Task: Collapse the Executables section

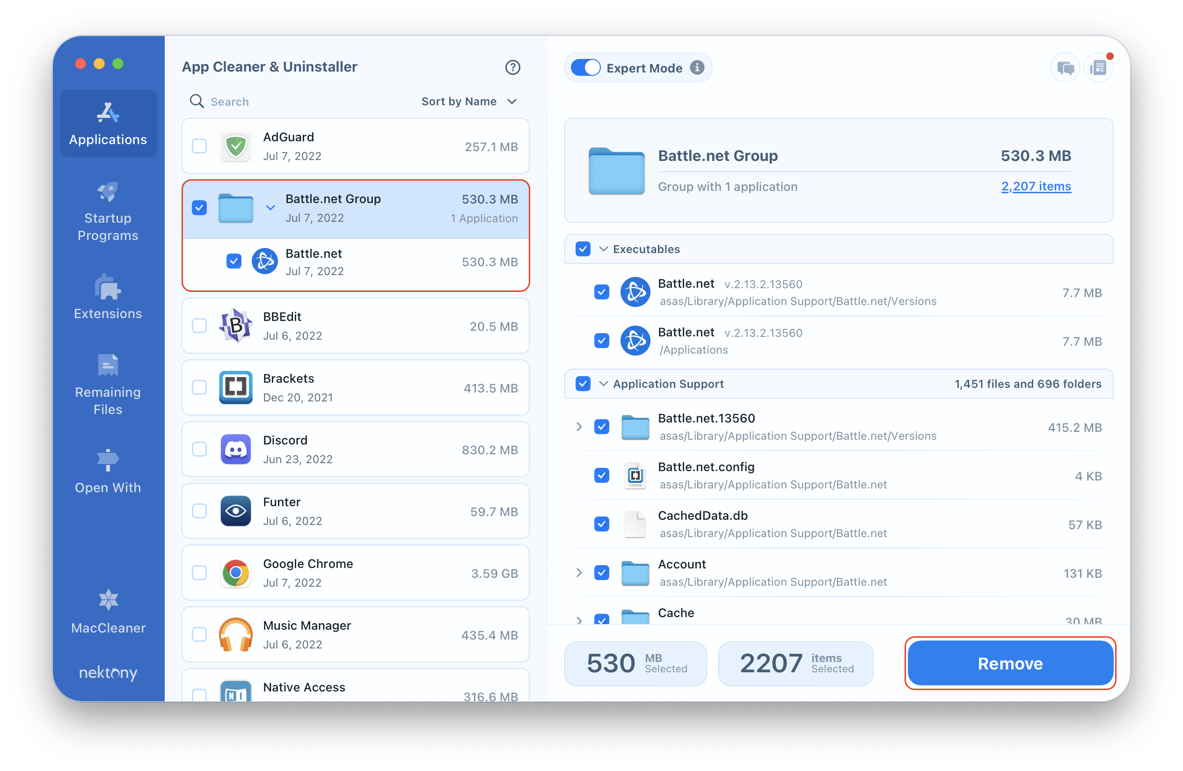Action: click(x=603, y=249)
